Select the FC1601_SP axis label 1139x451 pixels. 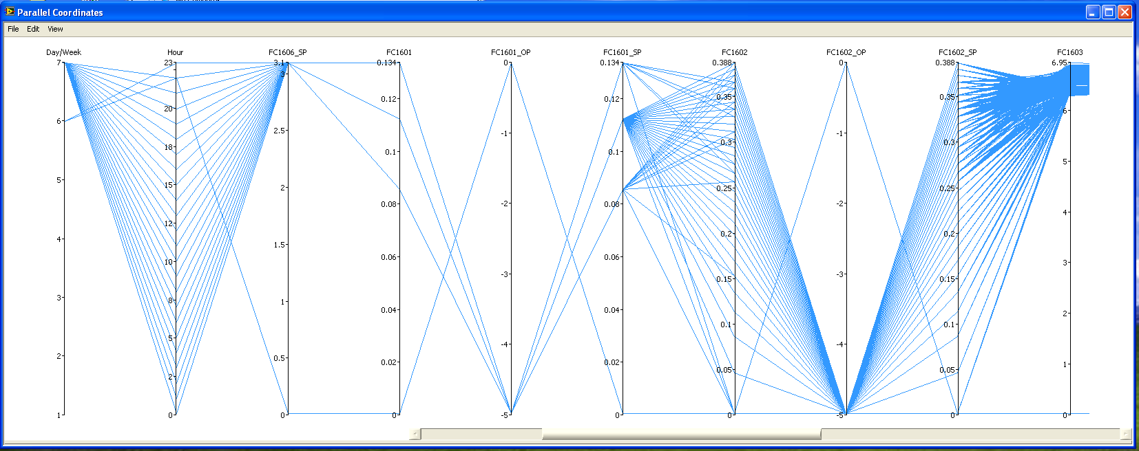click(622, 52)
